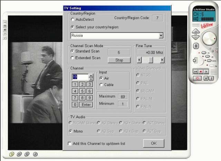Screen dimensions: 221x161
Task: Click the OK button
Action: [154, 143]
